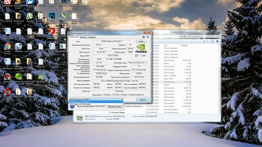The image size is (262, 147).
Task: Click the GF114 GPU field
Action: 98,45
